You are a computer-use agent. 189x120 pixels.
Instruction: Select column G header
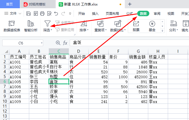(138, 51)
